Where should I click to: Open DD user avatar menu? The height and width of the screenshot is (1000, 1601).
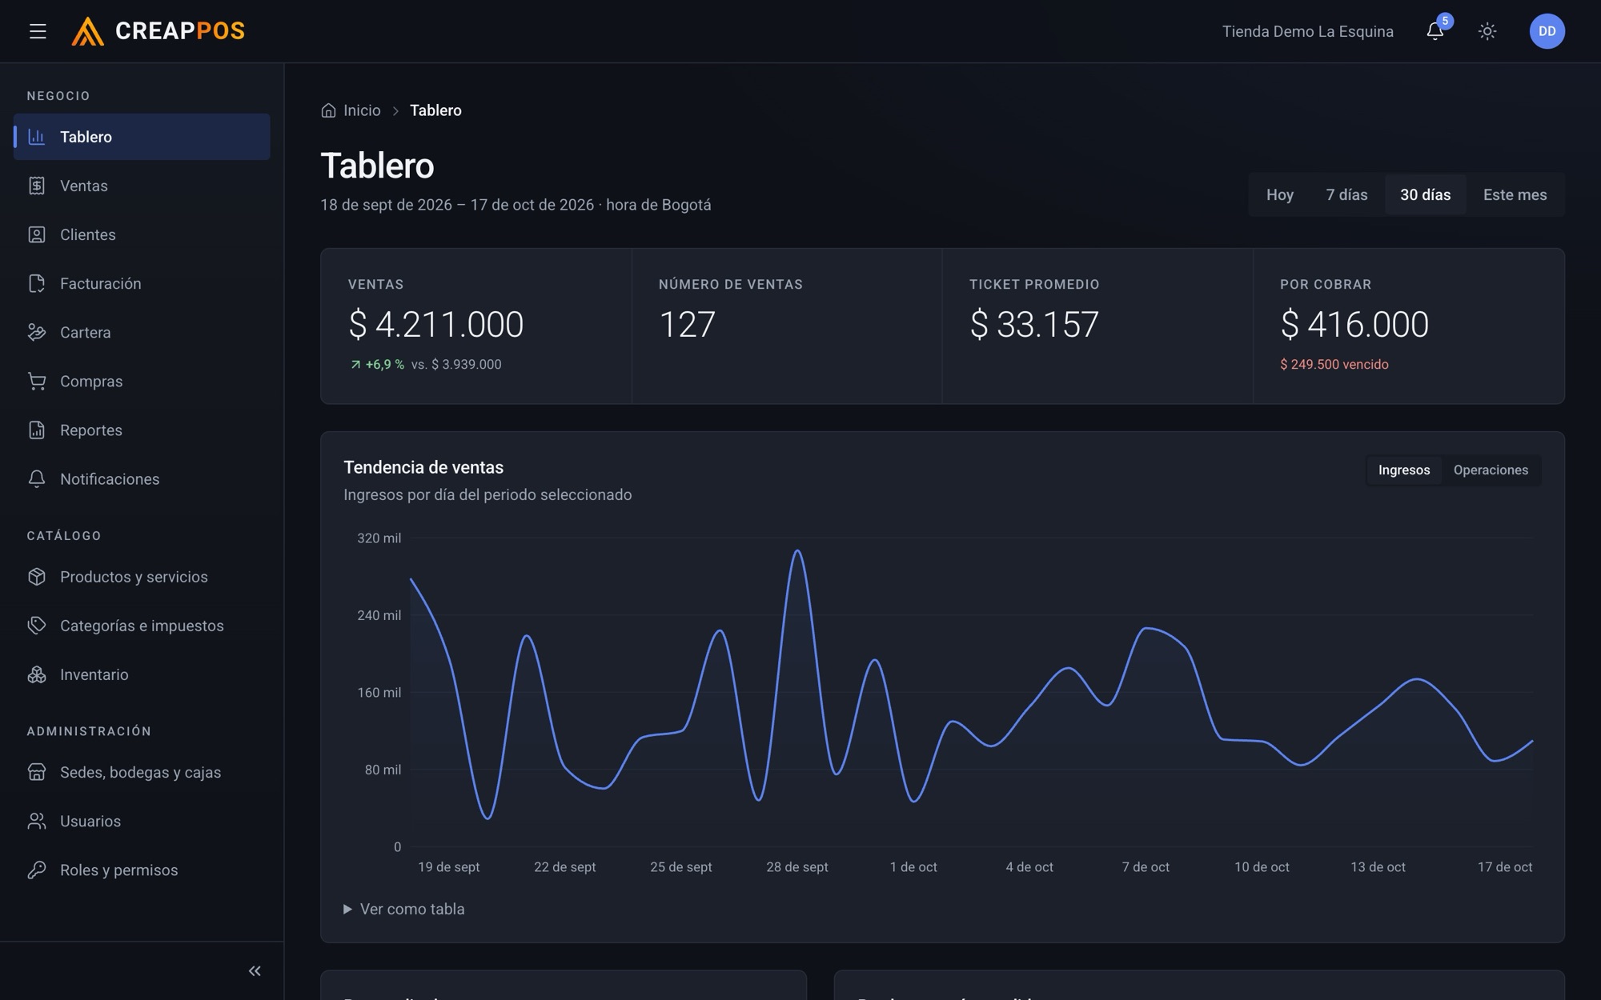[1547, 31]
